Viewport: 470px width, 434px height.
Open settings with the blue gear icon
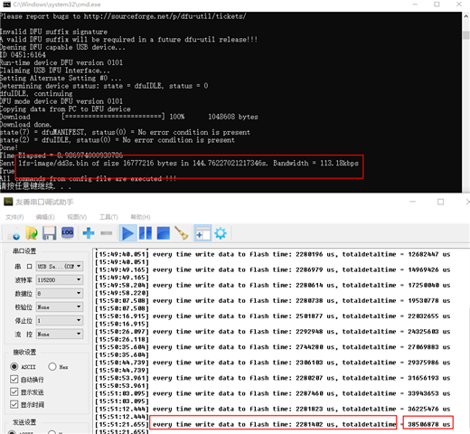(221, 233)
